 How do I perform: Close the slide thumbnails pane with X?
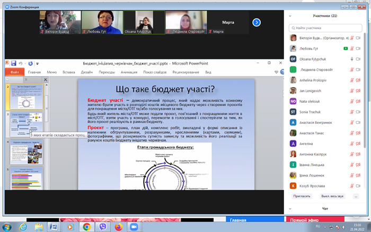tap(46, 79)
